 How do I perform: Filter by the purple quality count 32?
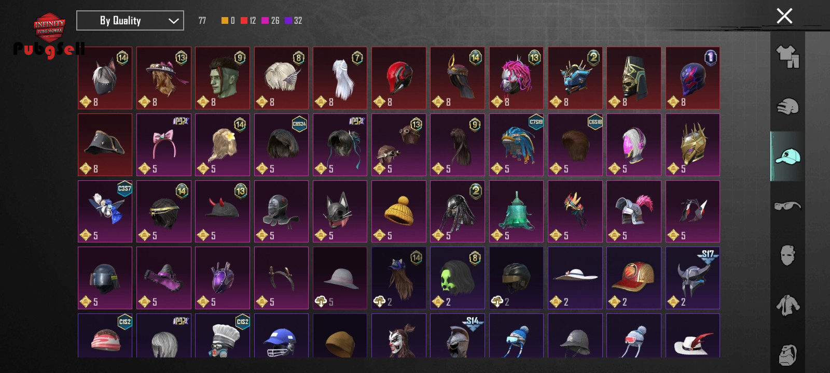pyautogui.click(x=294, y=21)
